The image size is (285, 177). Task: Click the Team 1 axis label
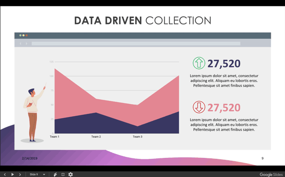(x=55, y=137)
